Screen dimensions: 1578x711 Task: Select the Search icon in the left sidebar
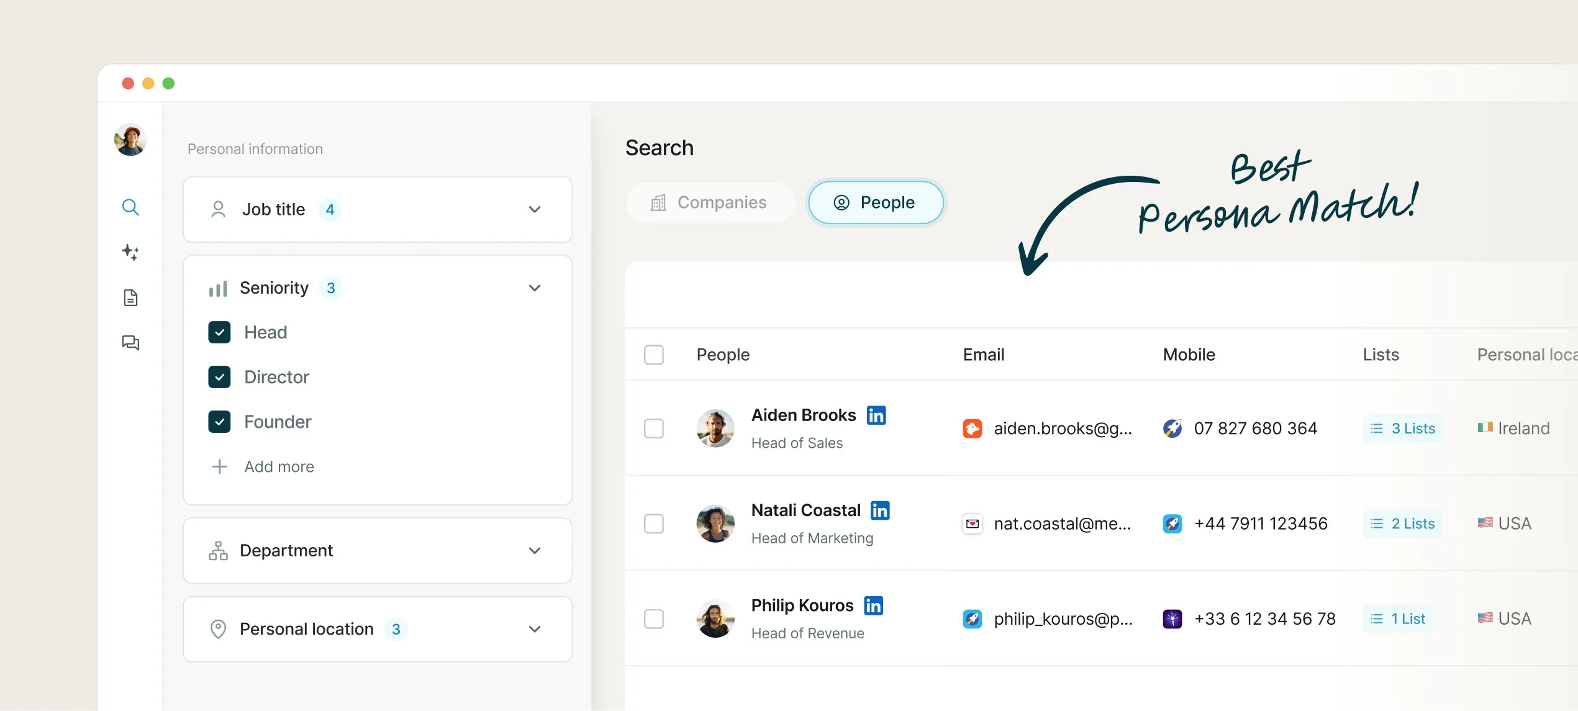tap(130, 207)
